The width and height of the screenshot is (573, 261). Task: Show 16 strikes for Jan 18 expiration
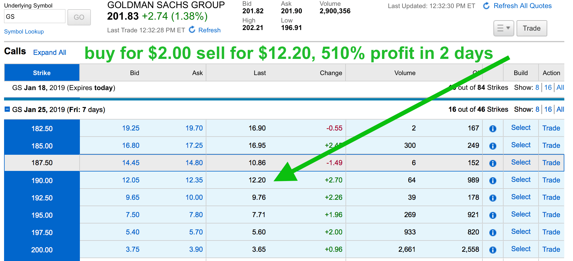pyautogui.click(x=548, y=87)
